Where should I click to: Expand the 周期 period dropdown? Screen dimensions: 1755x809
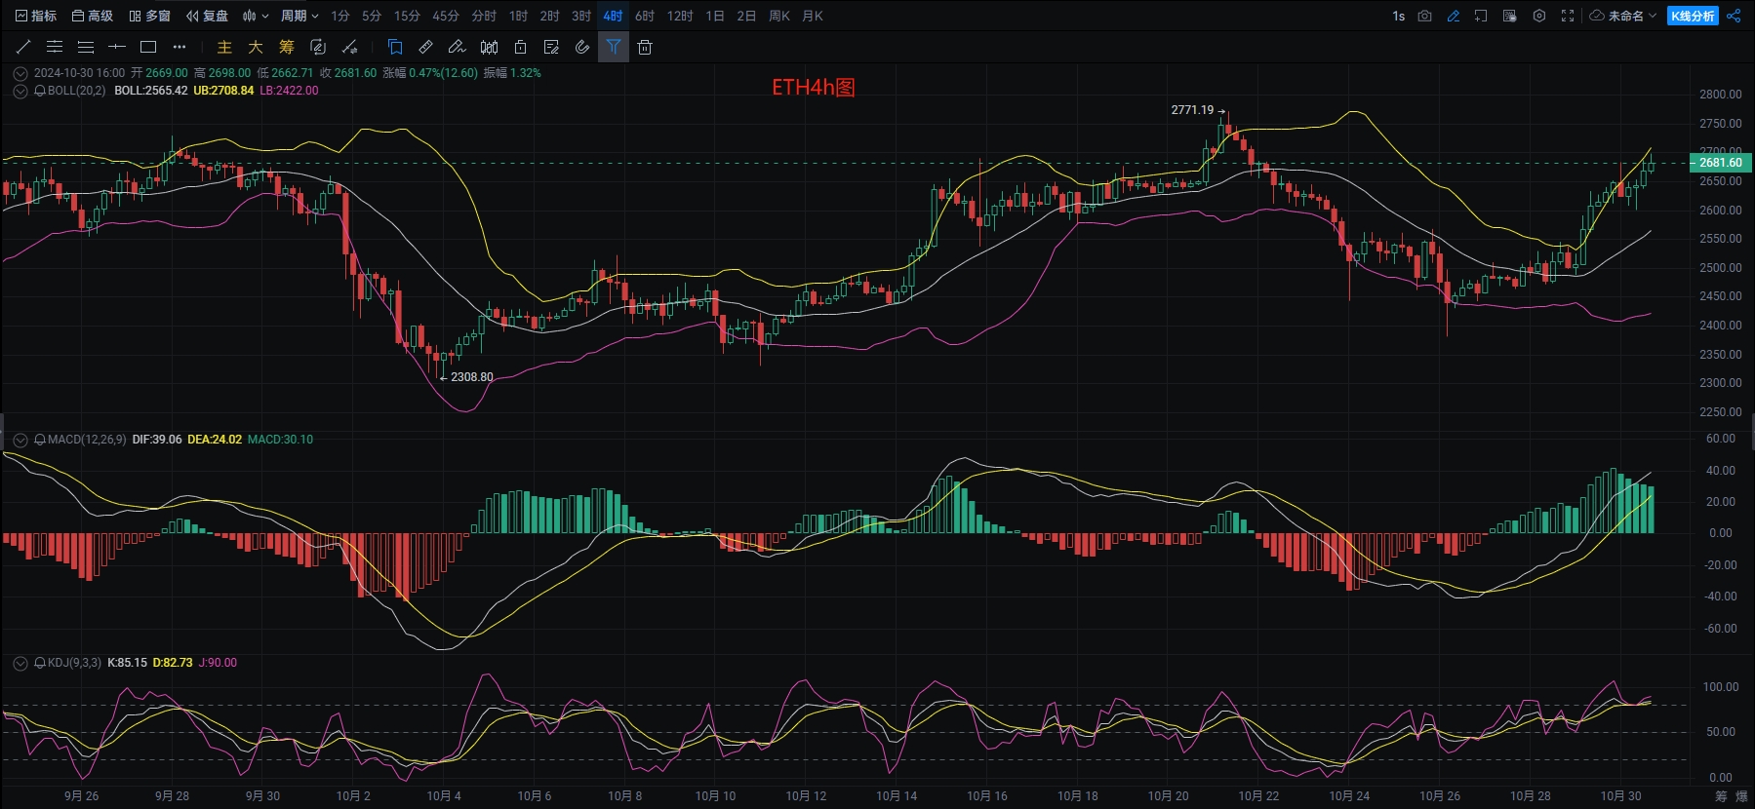click(x=299, y=16)
